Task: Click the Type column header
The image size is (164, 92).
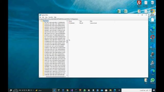Action: coord(80,21)
